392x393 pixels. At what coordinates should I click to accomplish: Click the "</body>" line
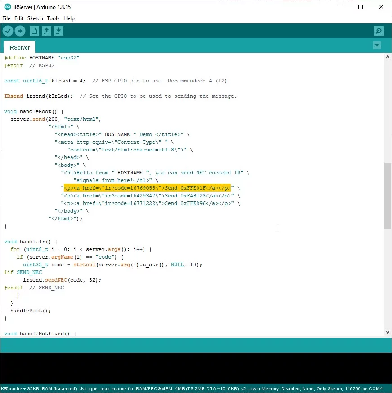point(72,211)
